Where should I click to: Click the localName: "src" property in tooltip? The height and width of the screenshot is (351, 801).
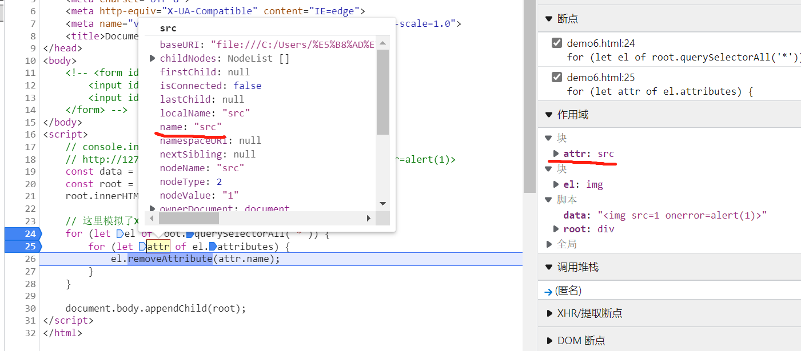click(205, 113)
